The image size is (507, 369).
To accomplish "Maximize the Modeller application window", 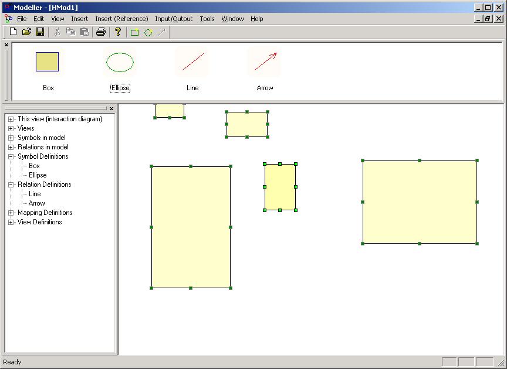I will point(488,7).
